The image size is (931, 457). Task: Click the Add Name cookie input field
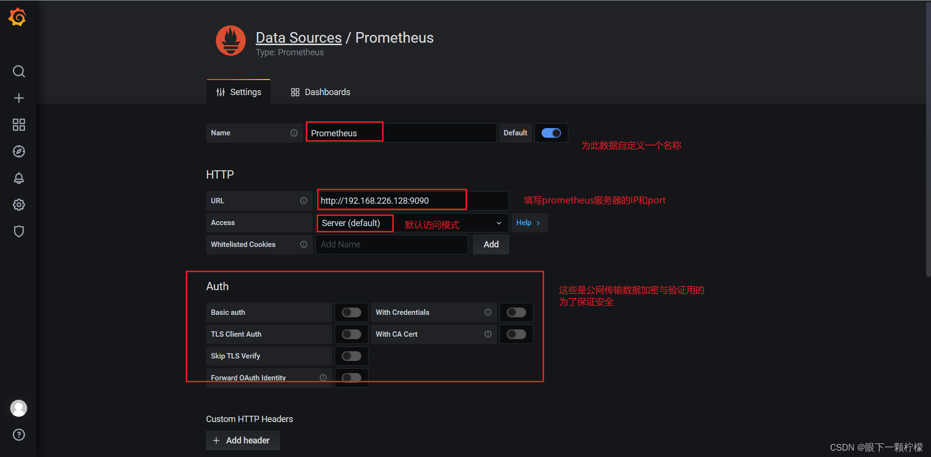pos(391,245)
